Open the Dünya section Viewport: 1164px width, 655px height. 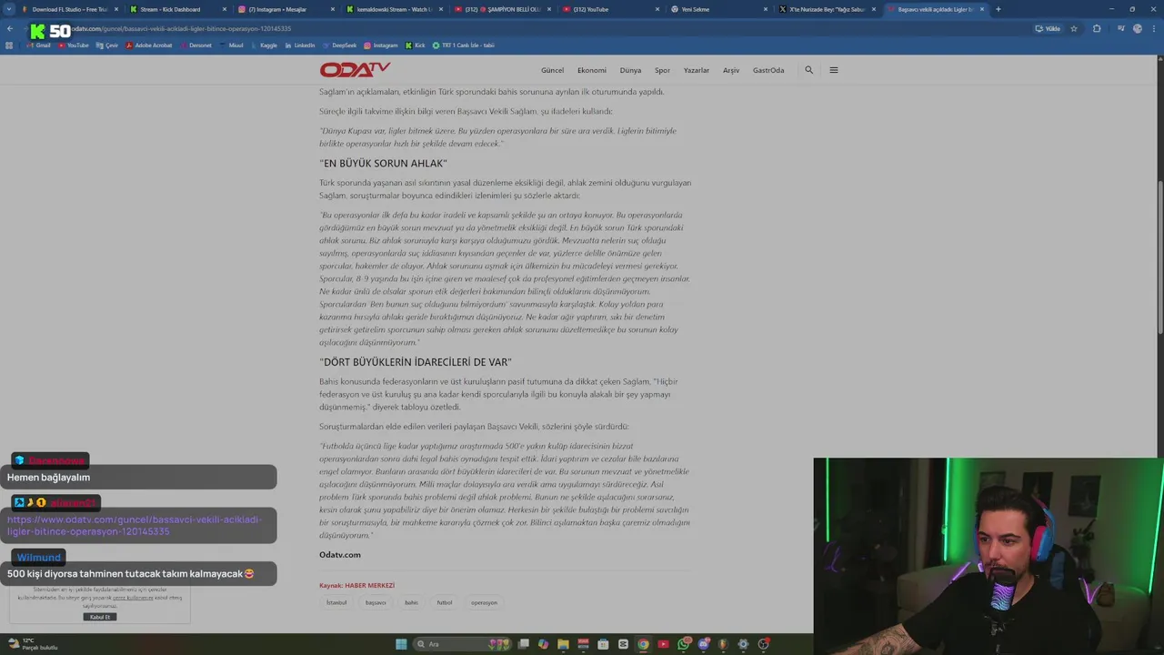[630, 70]
